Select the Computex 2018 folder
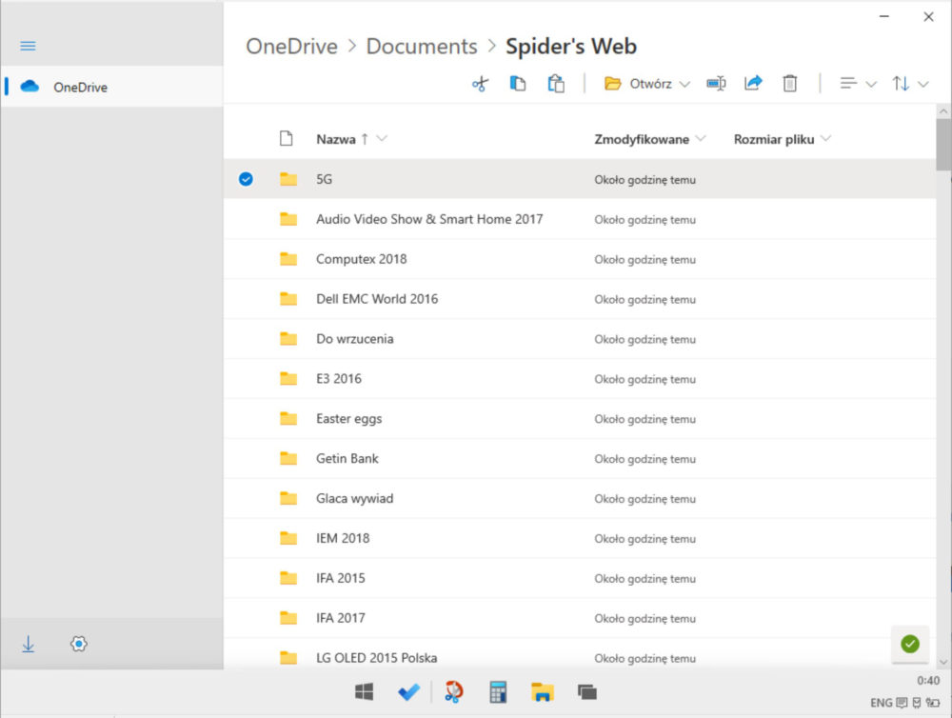Image resolution: width=952 pixels, height=718 pixels. [x=361, y=259]
